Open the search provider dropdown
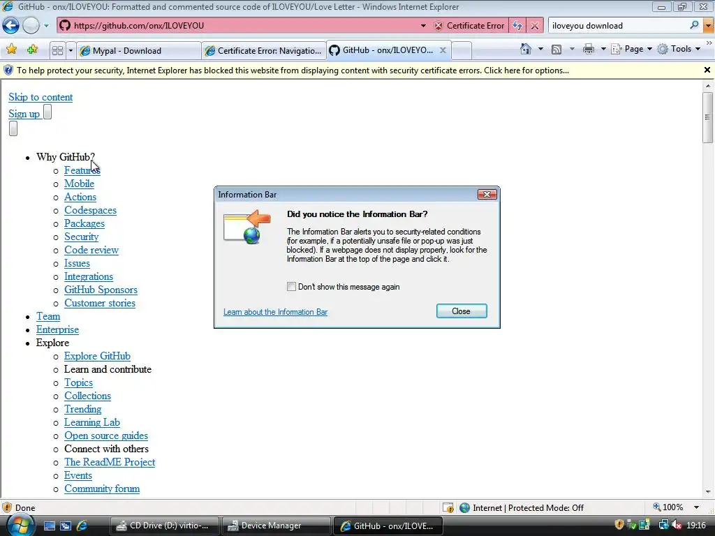The width and height of the screenshot is (715, 536). pos(708,26)
